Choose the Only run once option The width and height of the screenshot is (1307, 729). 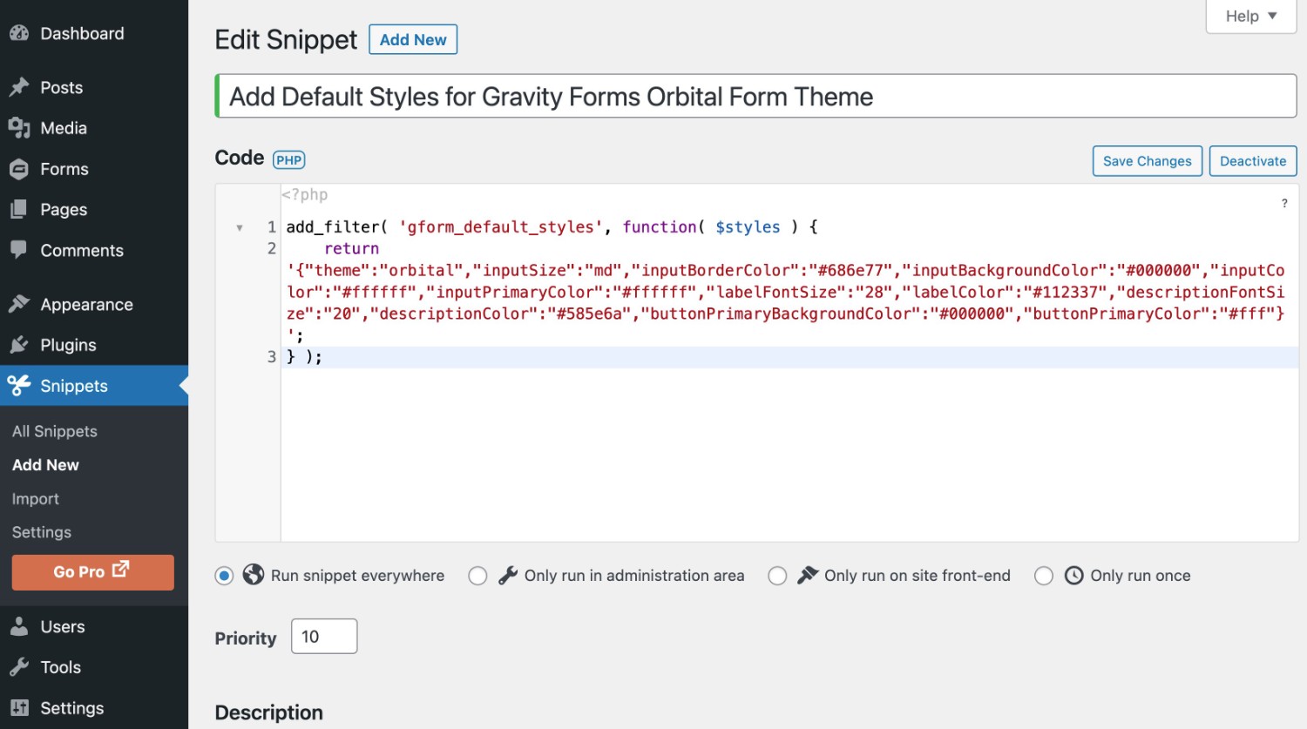(x=1044, y=575)
